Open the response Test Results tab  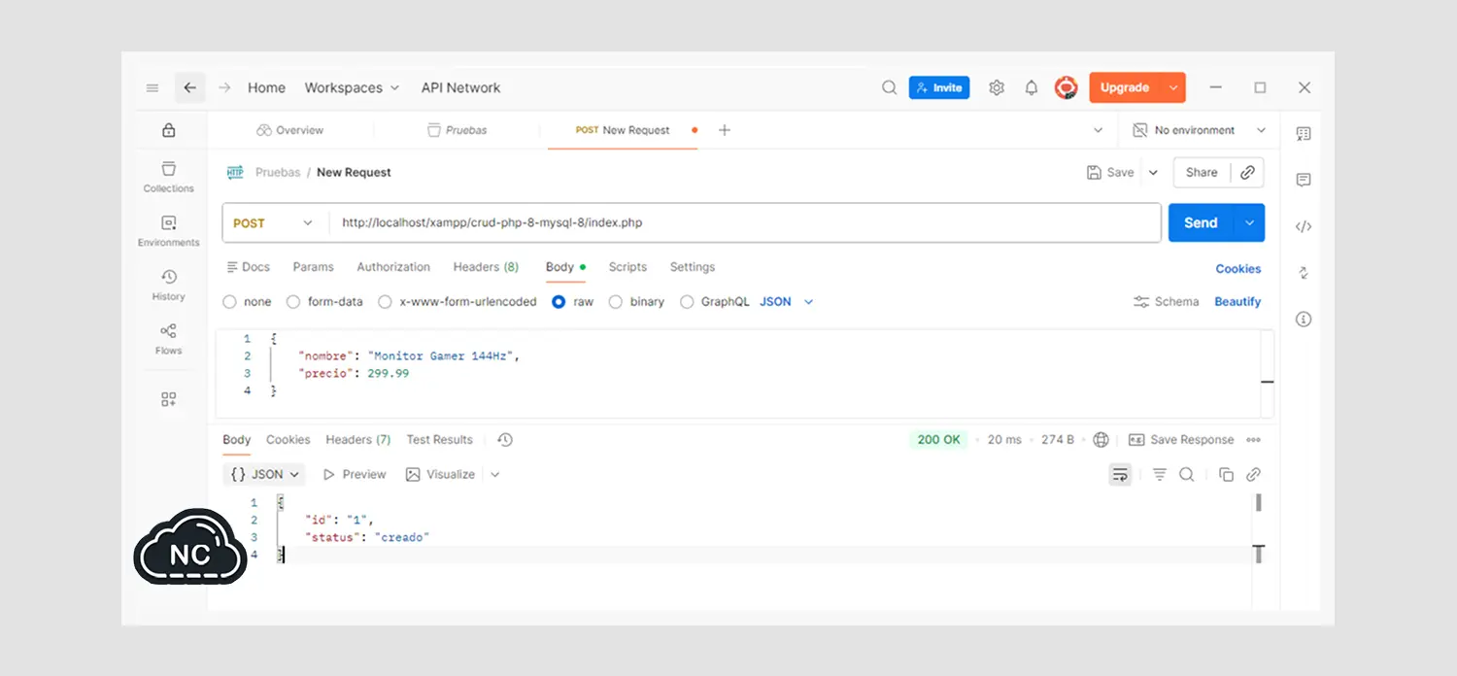(x=439, y=440)
